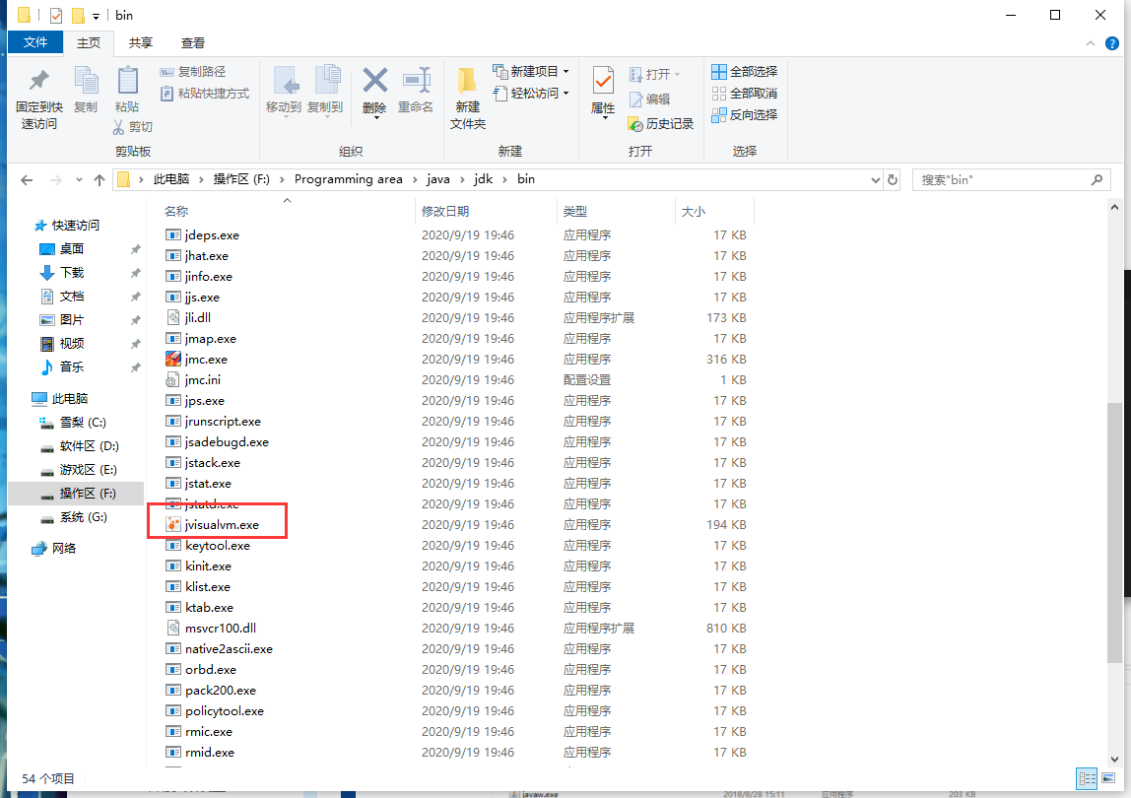Open the 文件 (File) menu
1131x798 pixels.
click(35, 42)
